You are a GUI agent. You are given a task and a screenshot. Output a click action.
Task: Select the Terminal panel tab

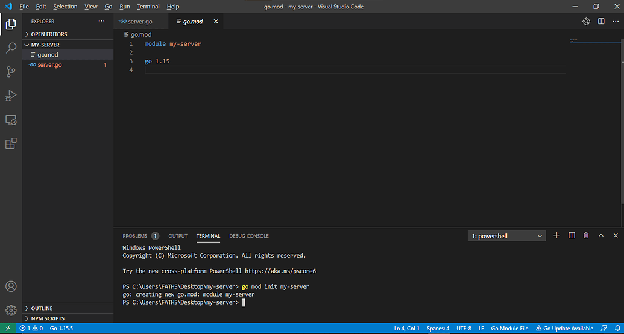click(208, 236)
